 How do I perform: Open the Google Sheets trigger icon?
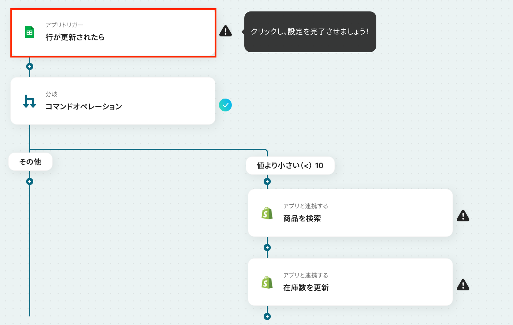point(29,32)
